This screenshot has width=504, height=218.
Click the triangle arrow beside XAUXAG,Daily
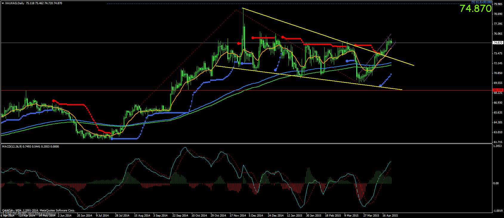point(3,3)
